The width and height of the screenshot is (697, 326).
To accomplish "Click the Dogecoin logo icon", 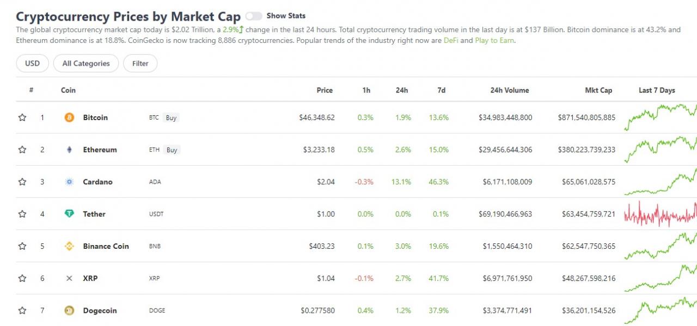I will 69,311.
